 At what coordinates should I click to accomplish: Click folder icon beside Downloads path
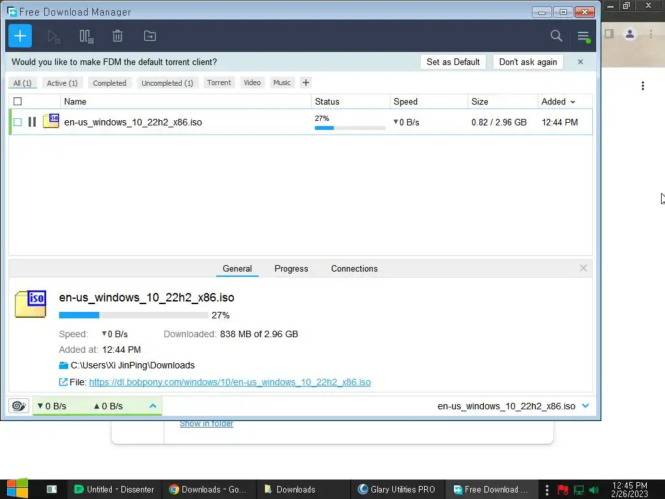tap(64, 365)
